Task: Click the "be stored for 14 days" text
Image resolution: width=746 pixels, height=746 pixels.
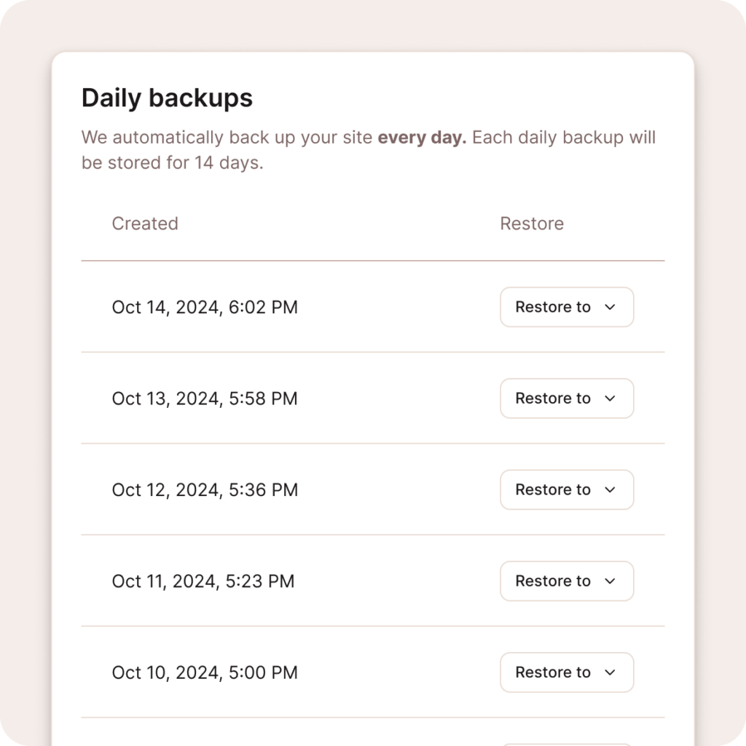Action: tap(172, 163)
